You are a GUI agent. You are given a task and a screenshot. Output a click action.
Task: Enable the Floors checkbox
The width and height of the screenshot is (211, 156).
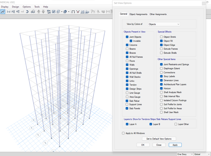(127, 61)
